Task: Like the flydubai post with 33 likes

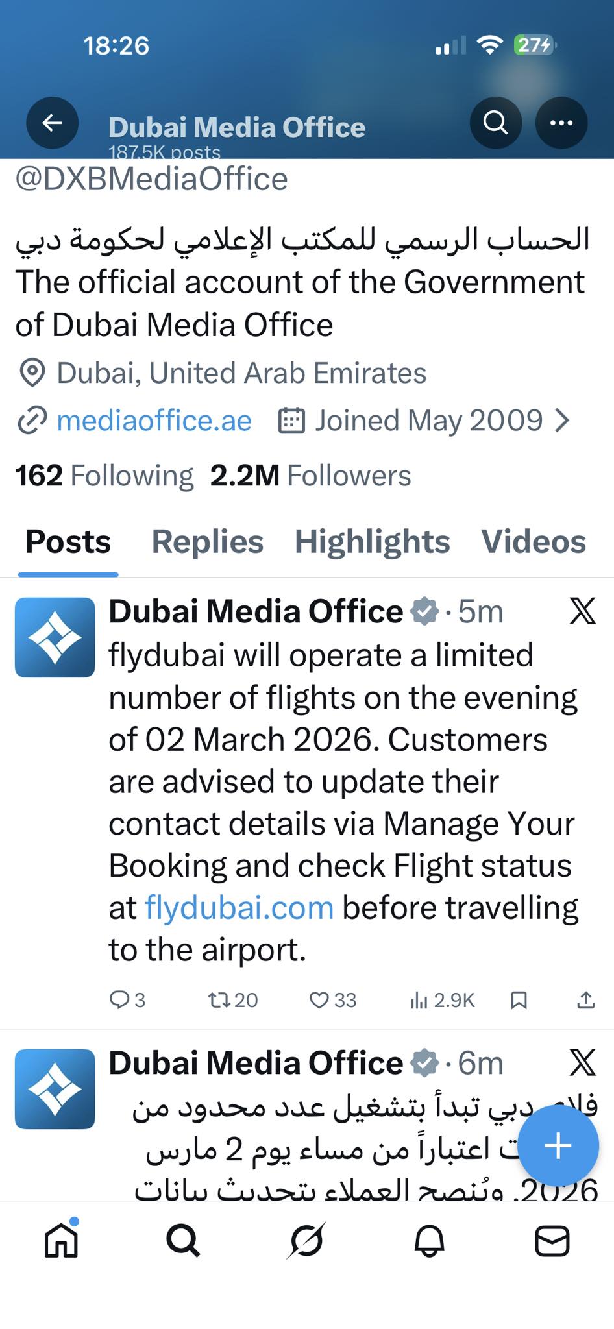Action: (x=333, y=1000)
